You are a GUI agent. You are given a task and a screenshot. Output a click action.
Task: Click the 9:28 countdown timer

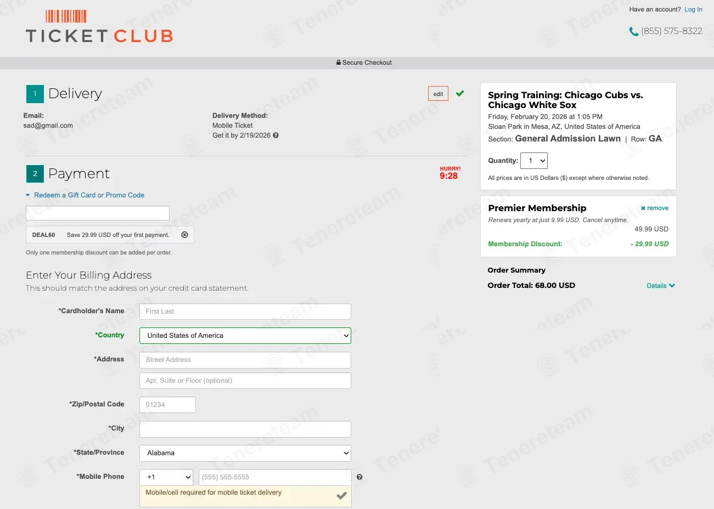448,176
